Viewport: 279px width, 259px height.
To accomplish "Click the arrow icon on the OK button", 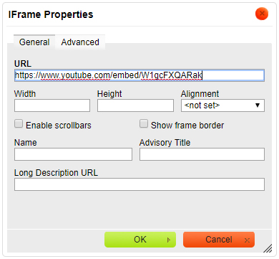I will [x=169, y=240].
